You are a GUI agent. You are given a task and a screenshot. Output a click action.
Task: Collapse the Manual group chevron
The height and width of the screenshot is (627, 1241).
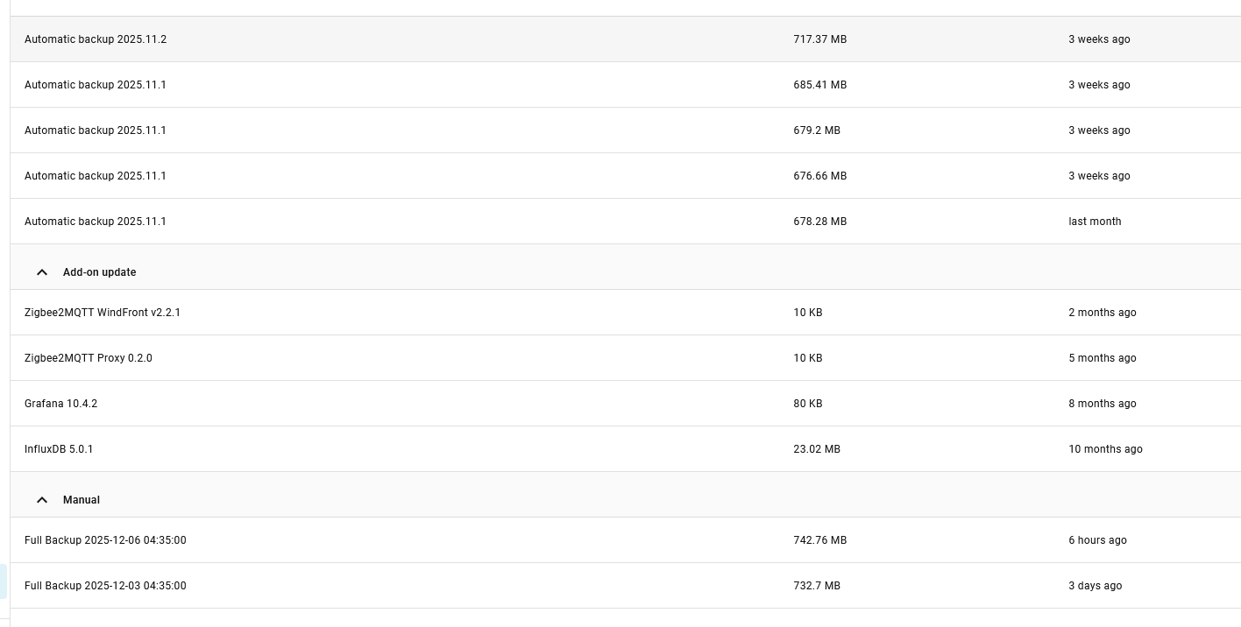tap(41, 500)
